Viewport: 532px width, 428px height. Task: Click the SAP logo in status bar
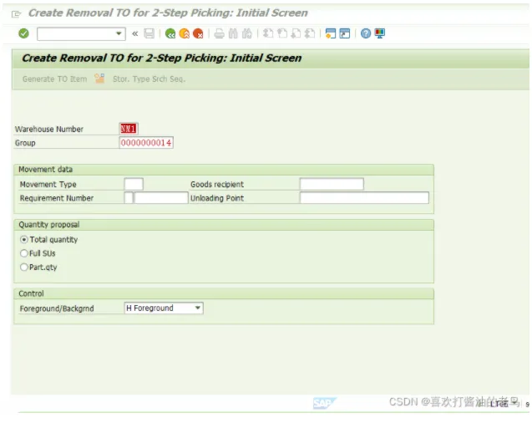324,403
